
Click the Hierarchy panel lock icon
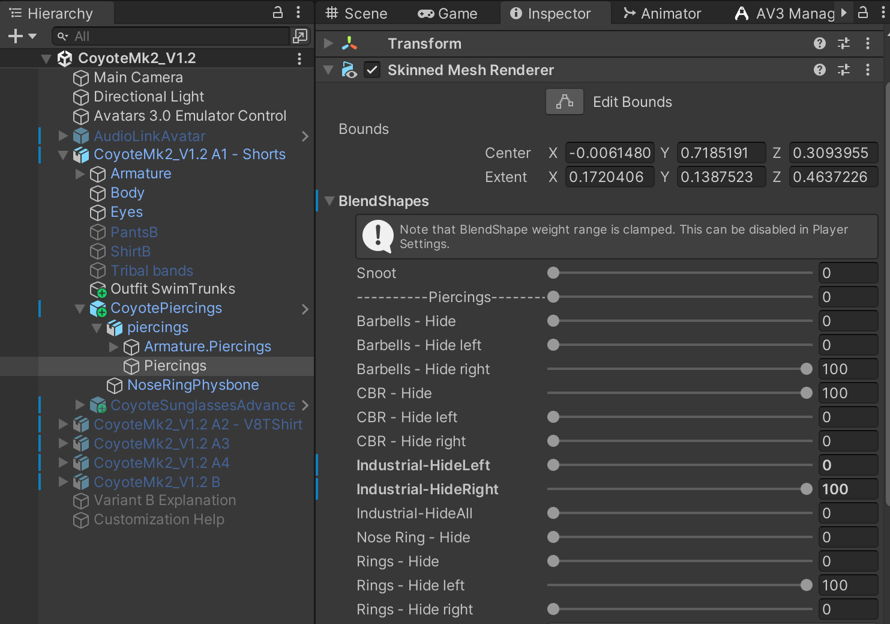(277, 13)
